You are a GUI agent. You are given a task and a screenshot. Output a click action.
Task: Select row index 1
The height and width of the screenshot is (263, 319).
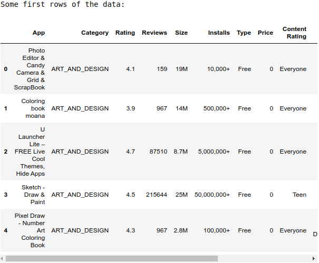point(6,108)
